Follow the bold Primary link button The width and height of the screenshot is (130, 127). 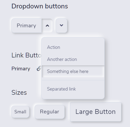21,68
